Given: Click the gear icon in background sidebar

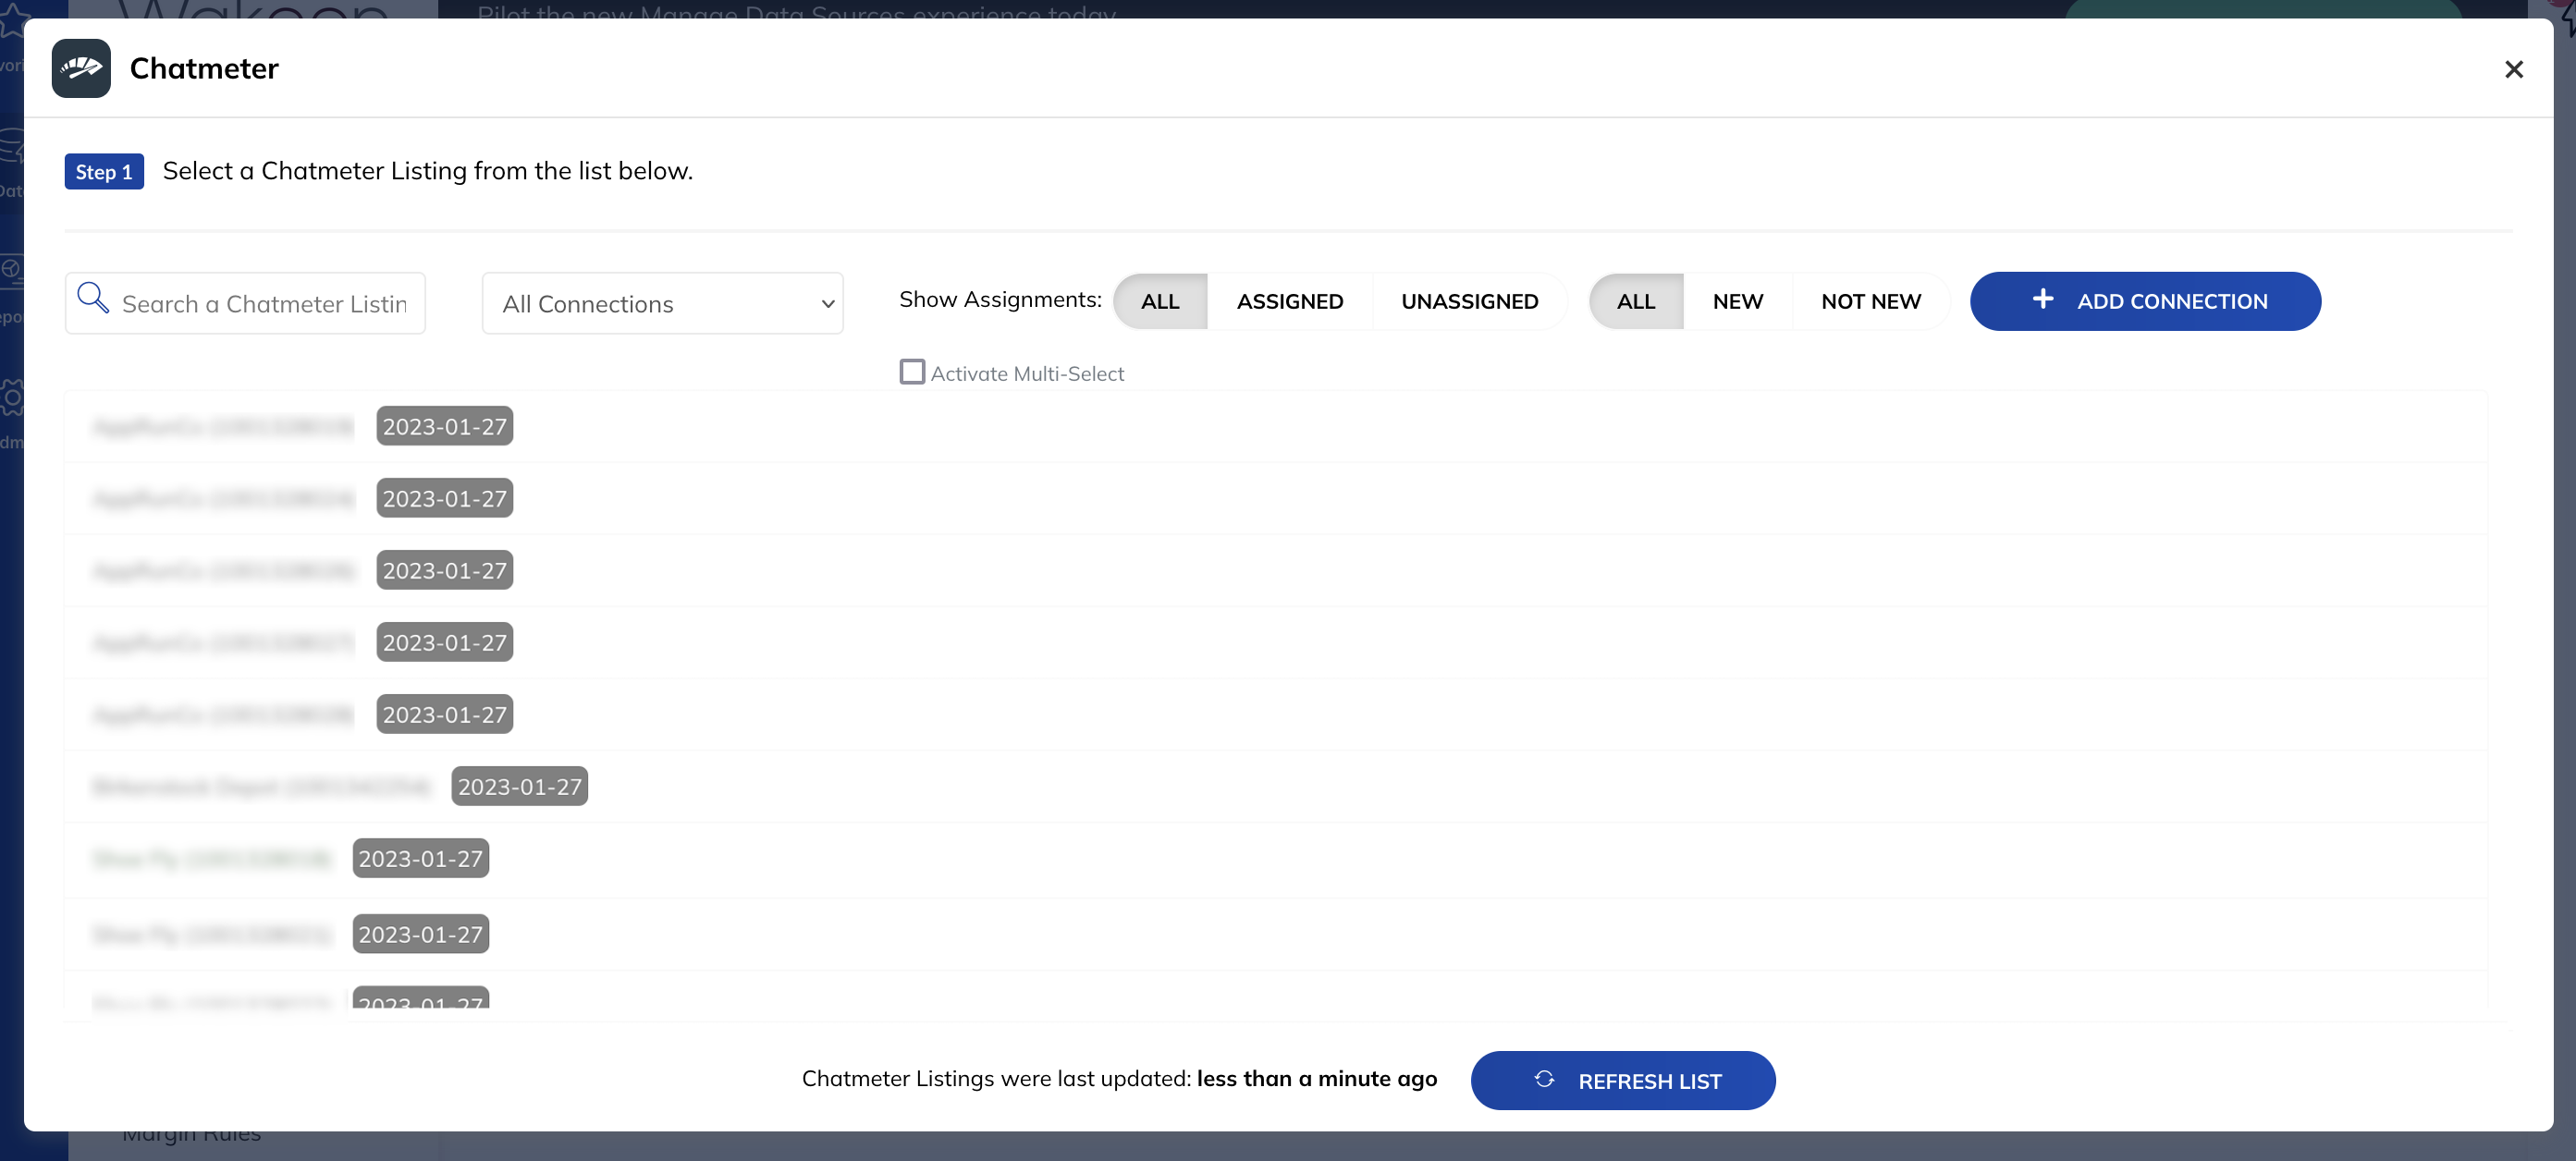Looking at the screenshot, I should (x=12, y=397).
